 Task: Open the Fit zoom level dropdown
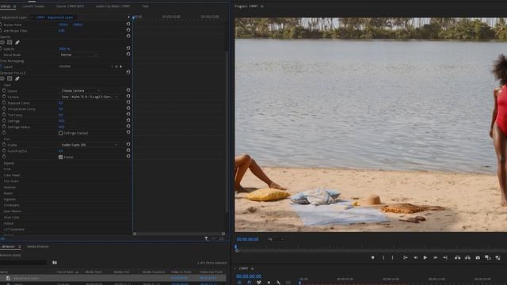tap(276, 239)
